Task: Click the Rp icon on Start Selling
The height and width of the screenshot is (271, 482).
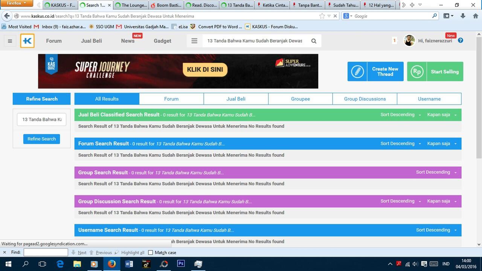Action: click(417, 72)
